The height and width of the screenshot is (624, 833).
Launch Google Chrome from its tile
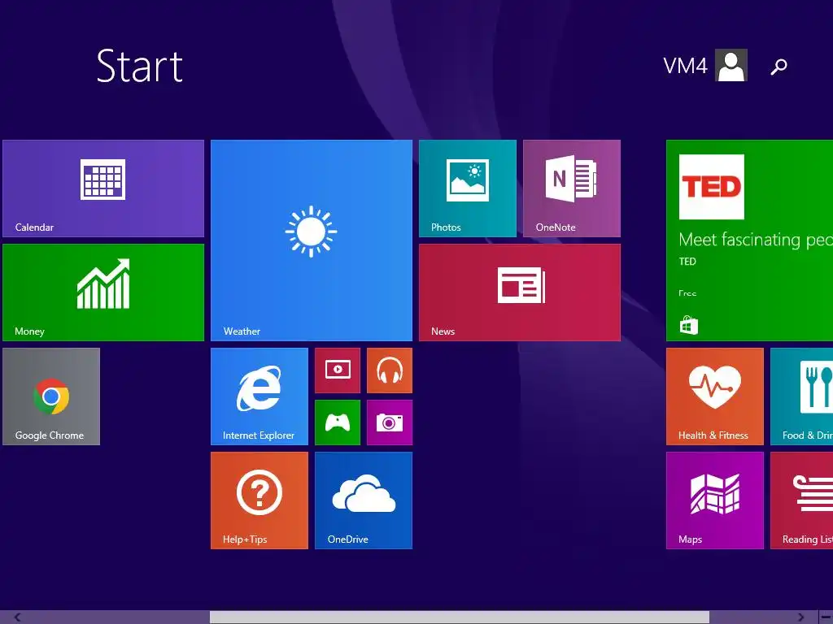point(51,396)
